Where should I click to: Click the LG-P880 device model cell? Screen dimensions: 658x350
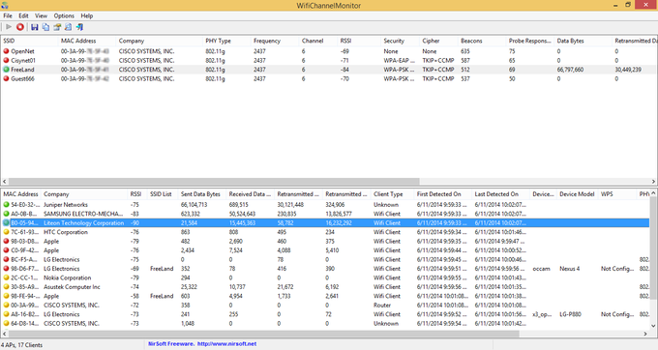(570, 314)
